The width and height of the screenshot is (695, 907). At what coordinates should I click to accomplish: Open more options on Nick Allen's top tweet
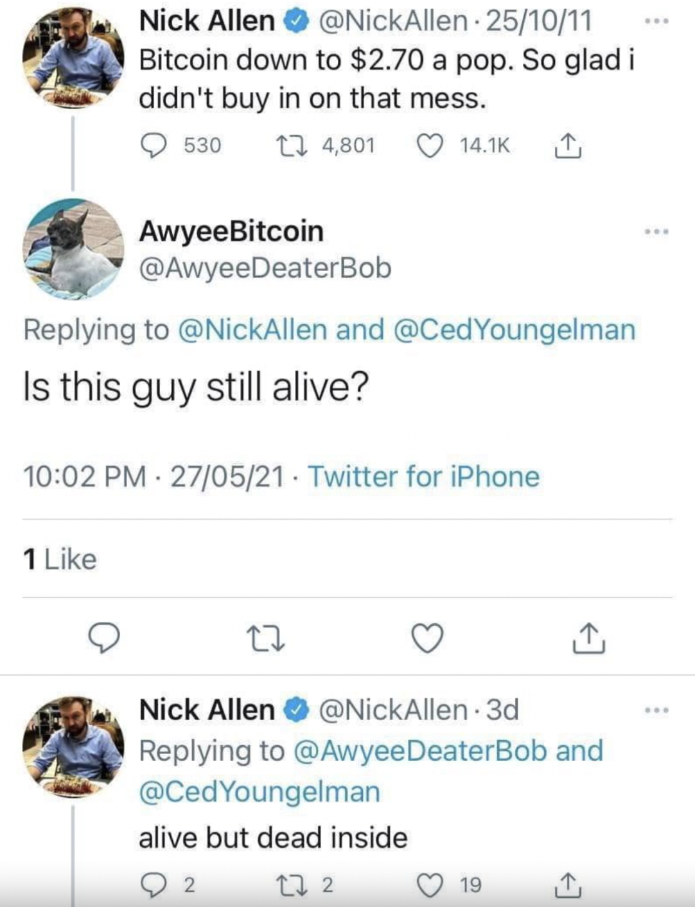tap(657, 22)
